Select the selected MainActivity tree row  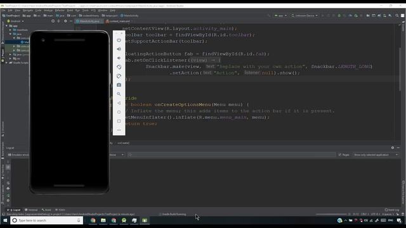pyautogui.click(x=17, y=42)
